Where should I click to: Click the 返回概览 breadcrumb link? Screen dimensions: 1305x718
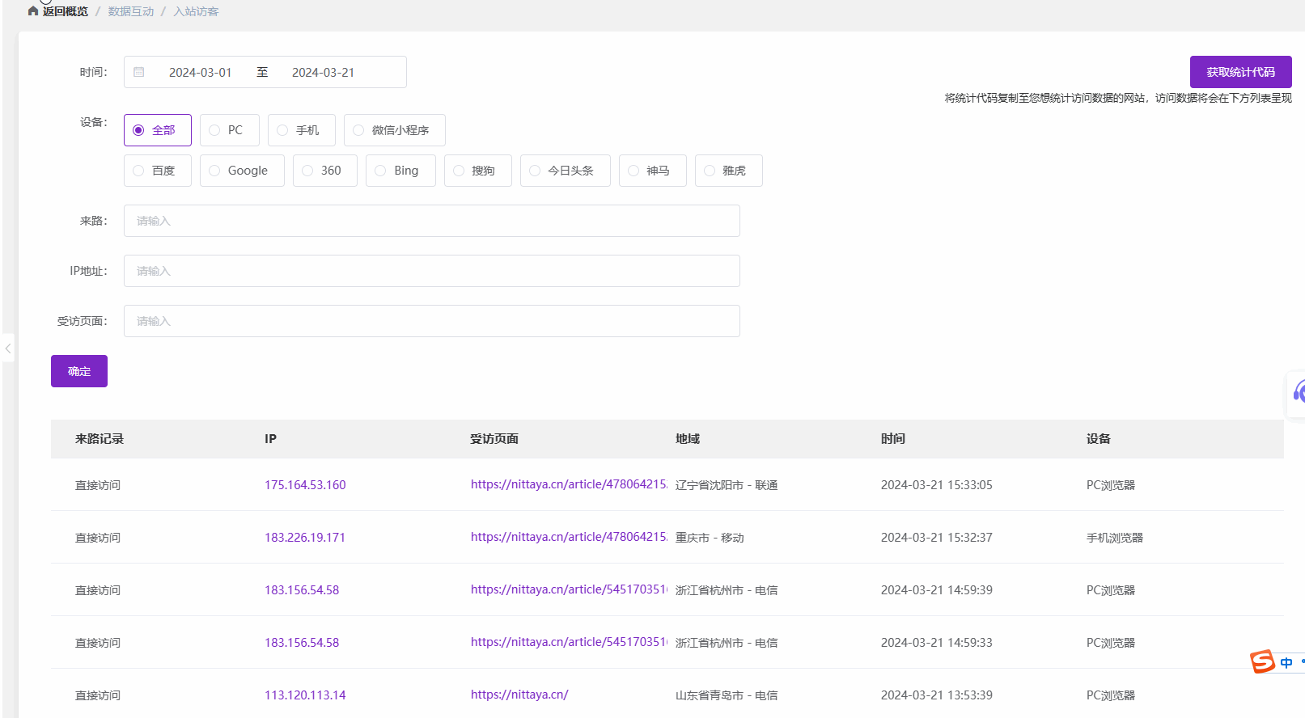[x=66, y=11]
